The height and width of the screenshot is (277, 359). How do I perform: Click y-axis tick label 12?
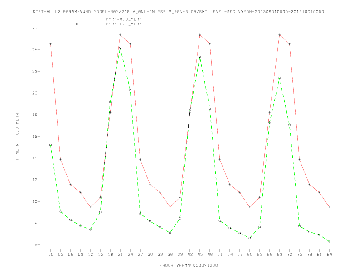point(35,180)
